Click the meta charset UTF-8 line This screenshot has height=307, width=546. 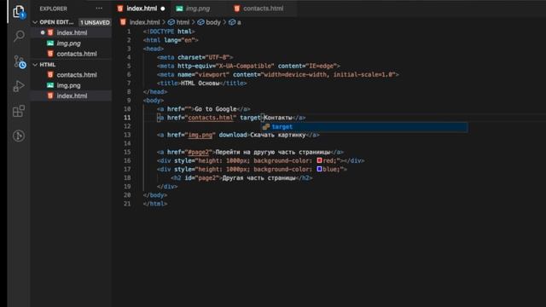(195, 57)
